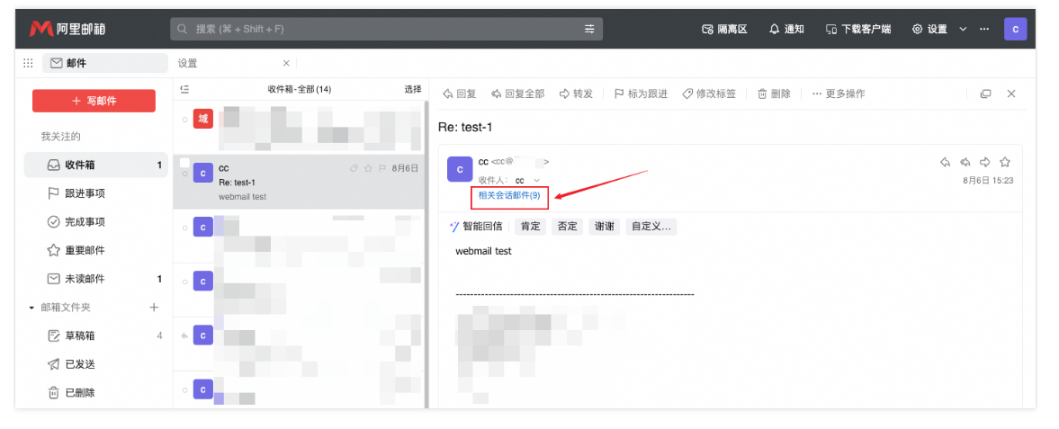Collapse the mail list sidebar icon
The height and width of the screenshot is (429, 1059).
pos(184,89)
